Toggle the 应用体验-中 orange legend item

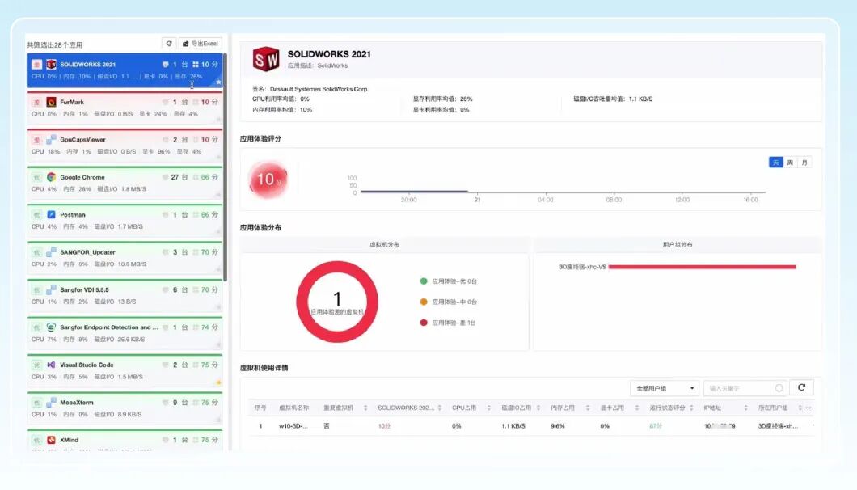(x=448, y=302)
